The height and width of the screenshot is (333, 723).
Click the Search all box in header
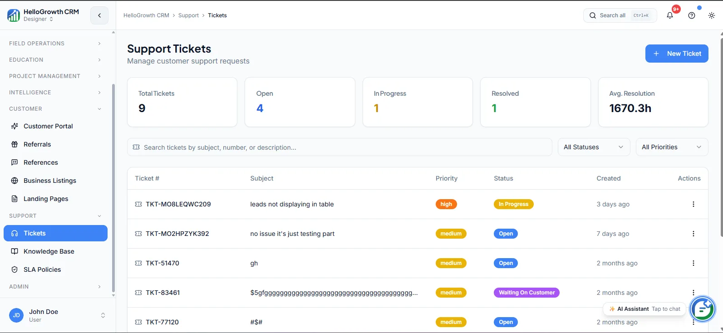620,15
